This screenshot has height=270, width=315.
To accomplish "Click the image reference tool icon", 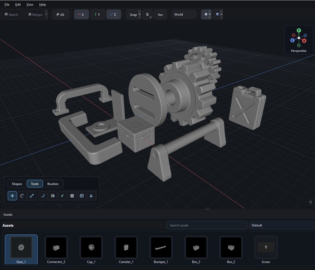I will [82, 196].
